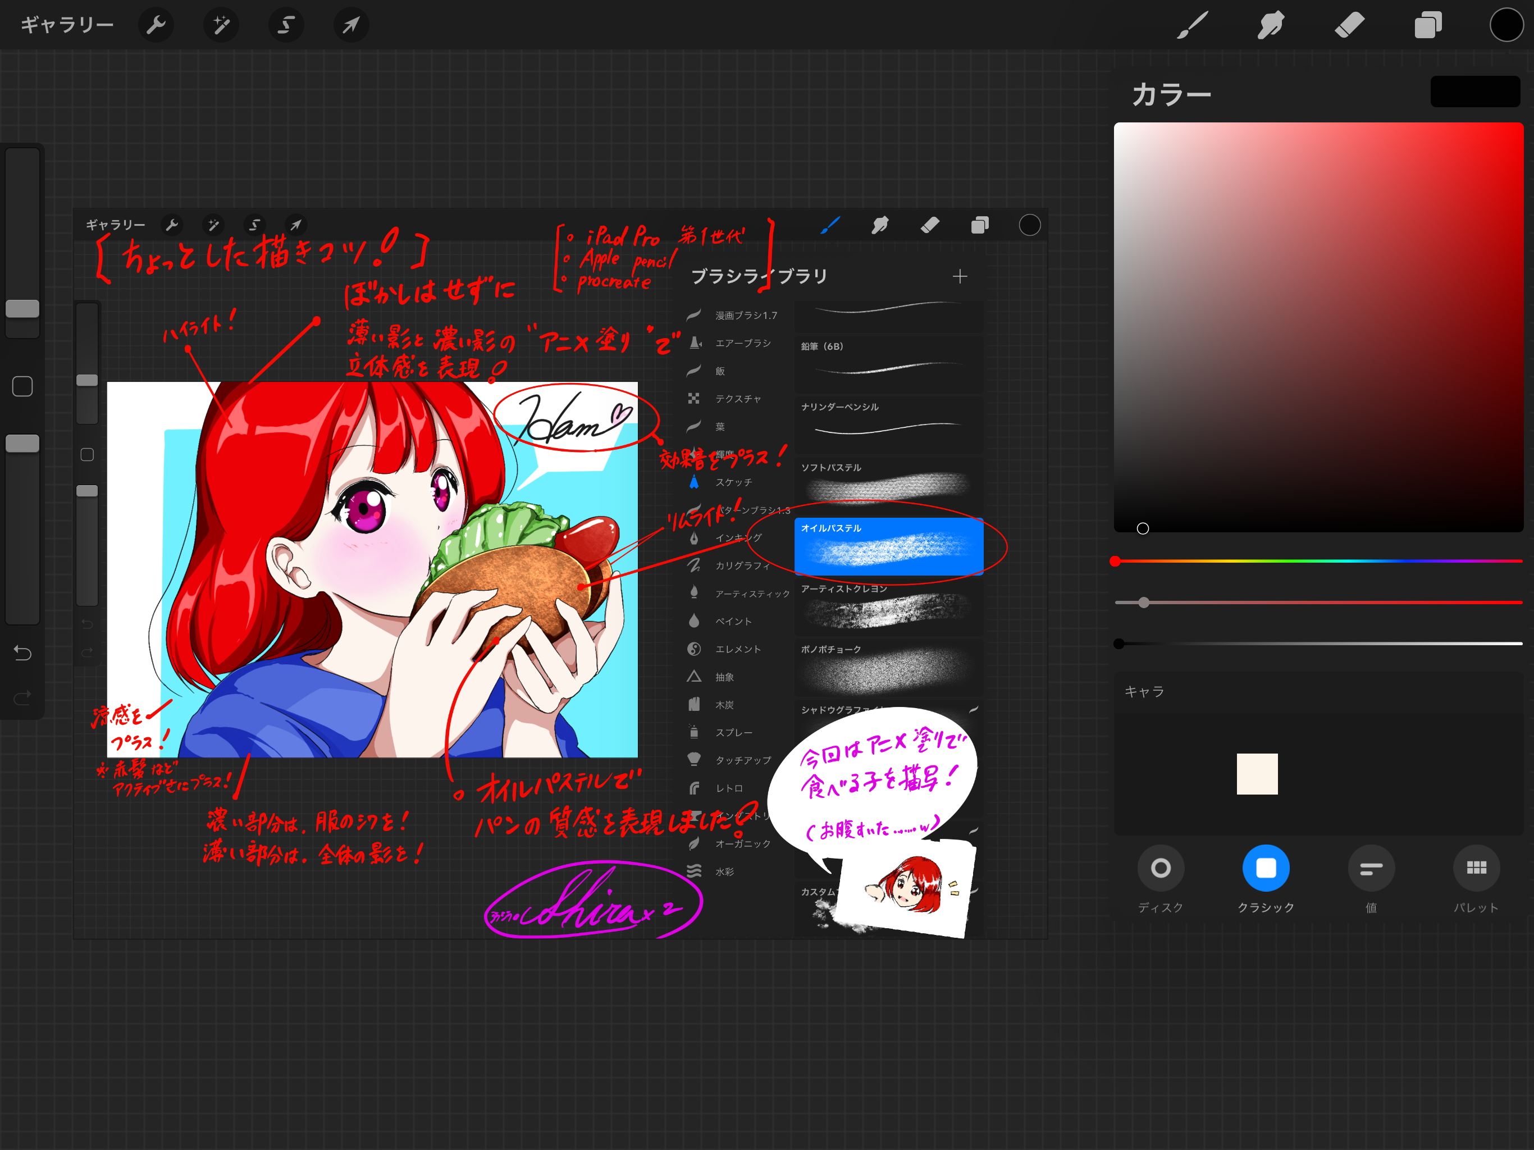Open the ギャラリー gallery in the top bar
1534x1150 pixels.
pos(67,26)
